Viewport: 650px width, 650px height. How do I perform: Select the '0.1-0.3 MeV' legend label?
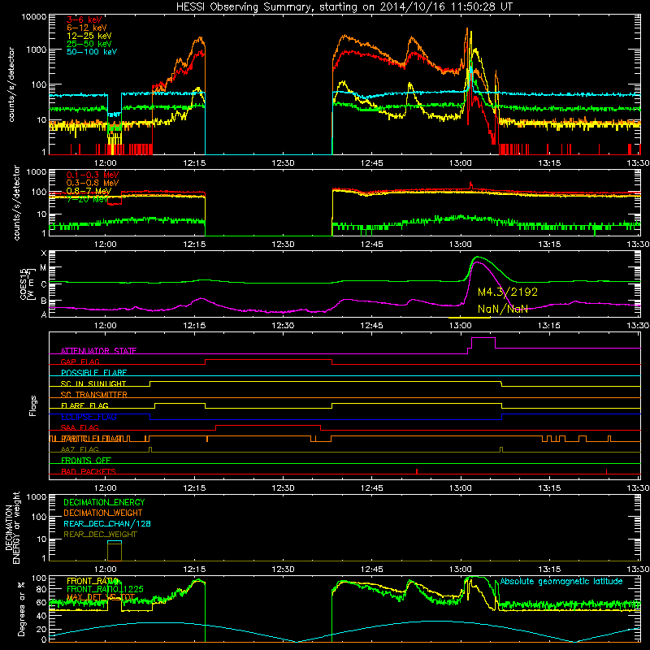click(93, 175)
